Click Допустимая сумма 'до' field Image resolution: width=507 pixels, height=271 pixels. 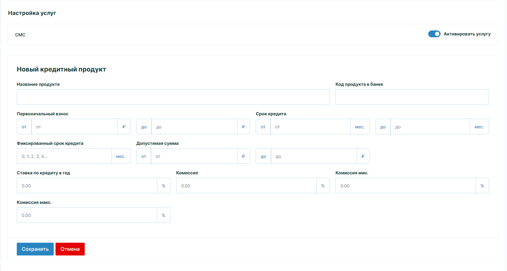314,156
